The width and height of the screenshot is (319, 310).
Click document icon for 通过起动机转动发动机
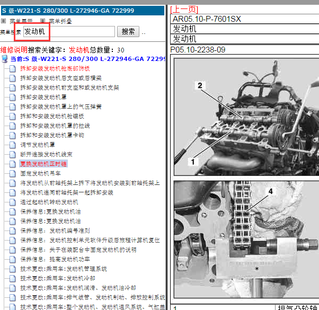point(12,202)
